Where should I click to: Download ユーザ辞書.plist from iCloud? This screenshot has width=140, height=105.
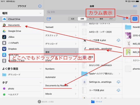(118, 90)
